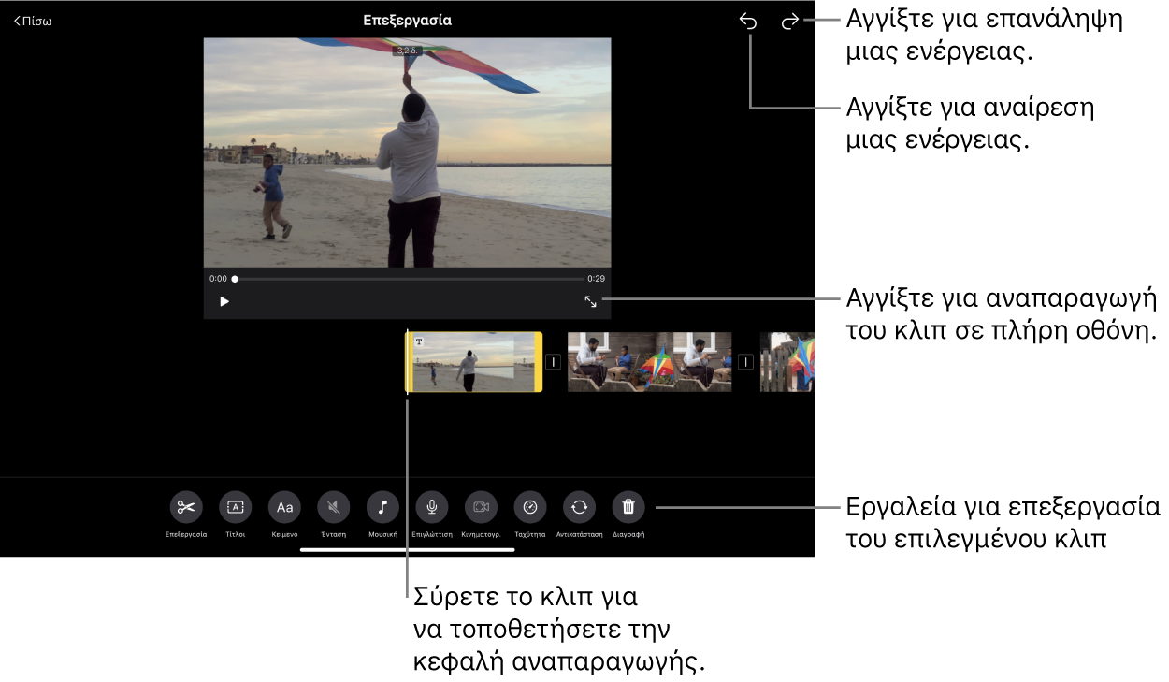1169x682 pixels.
Task: Click the title badge on selected clip
Action: click(x=420, y=342)
